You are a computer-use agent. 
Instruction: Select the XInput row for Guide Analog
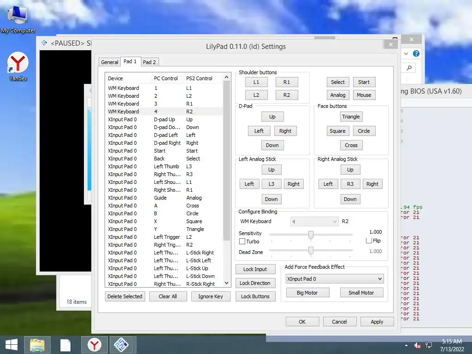click(x=165, y=198)
